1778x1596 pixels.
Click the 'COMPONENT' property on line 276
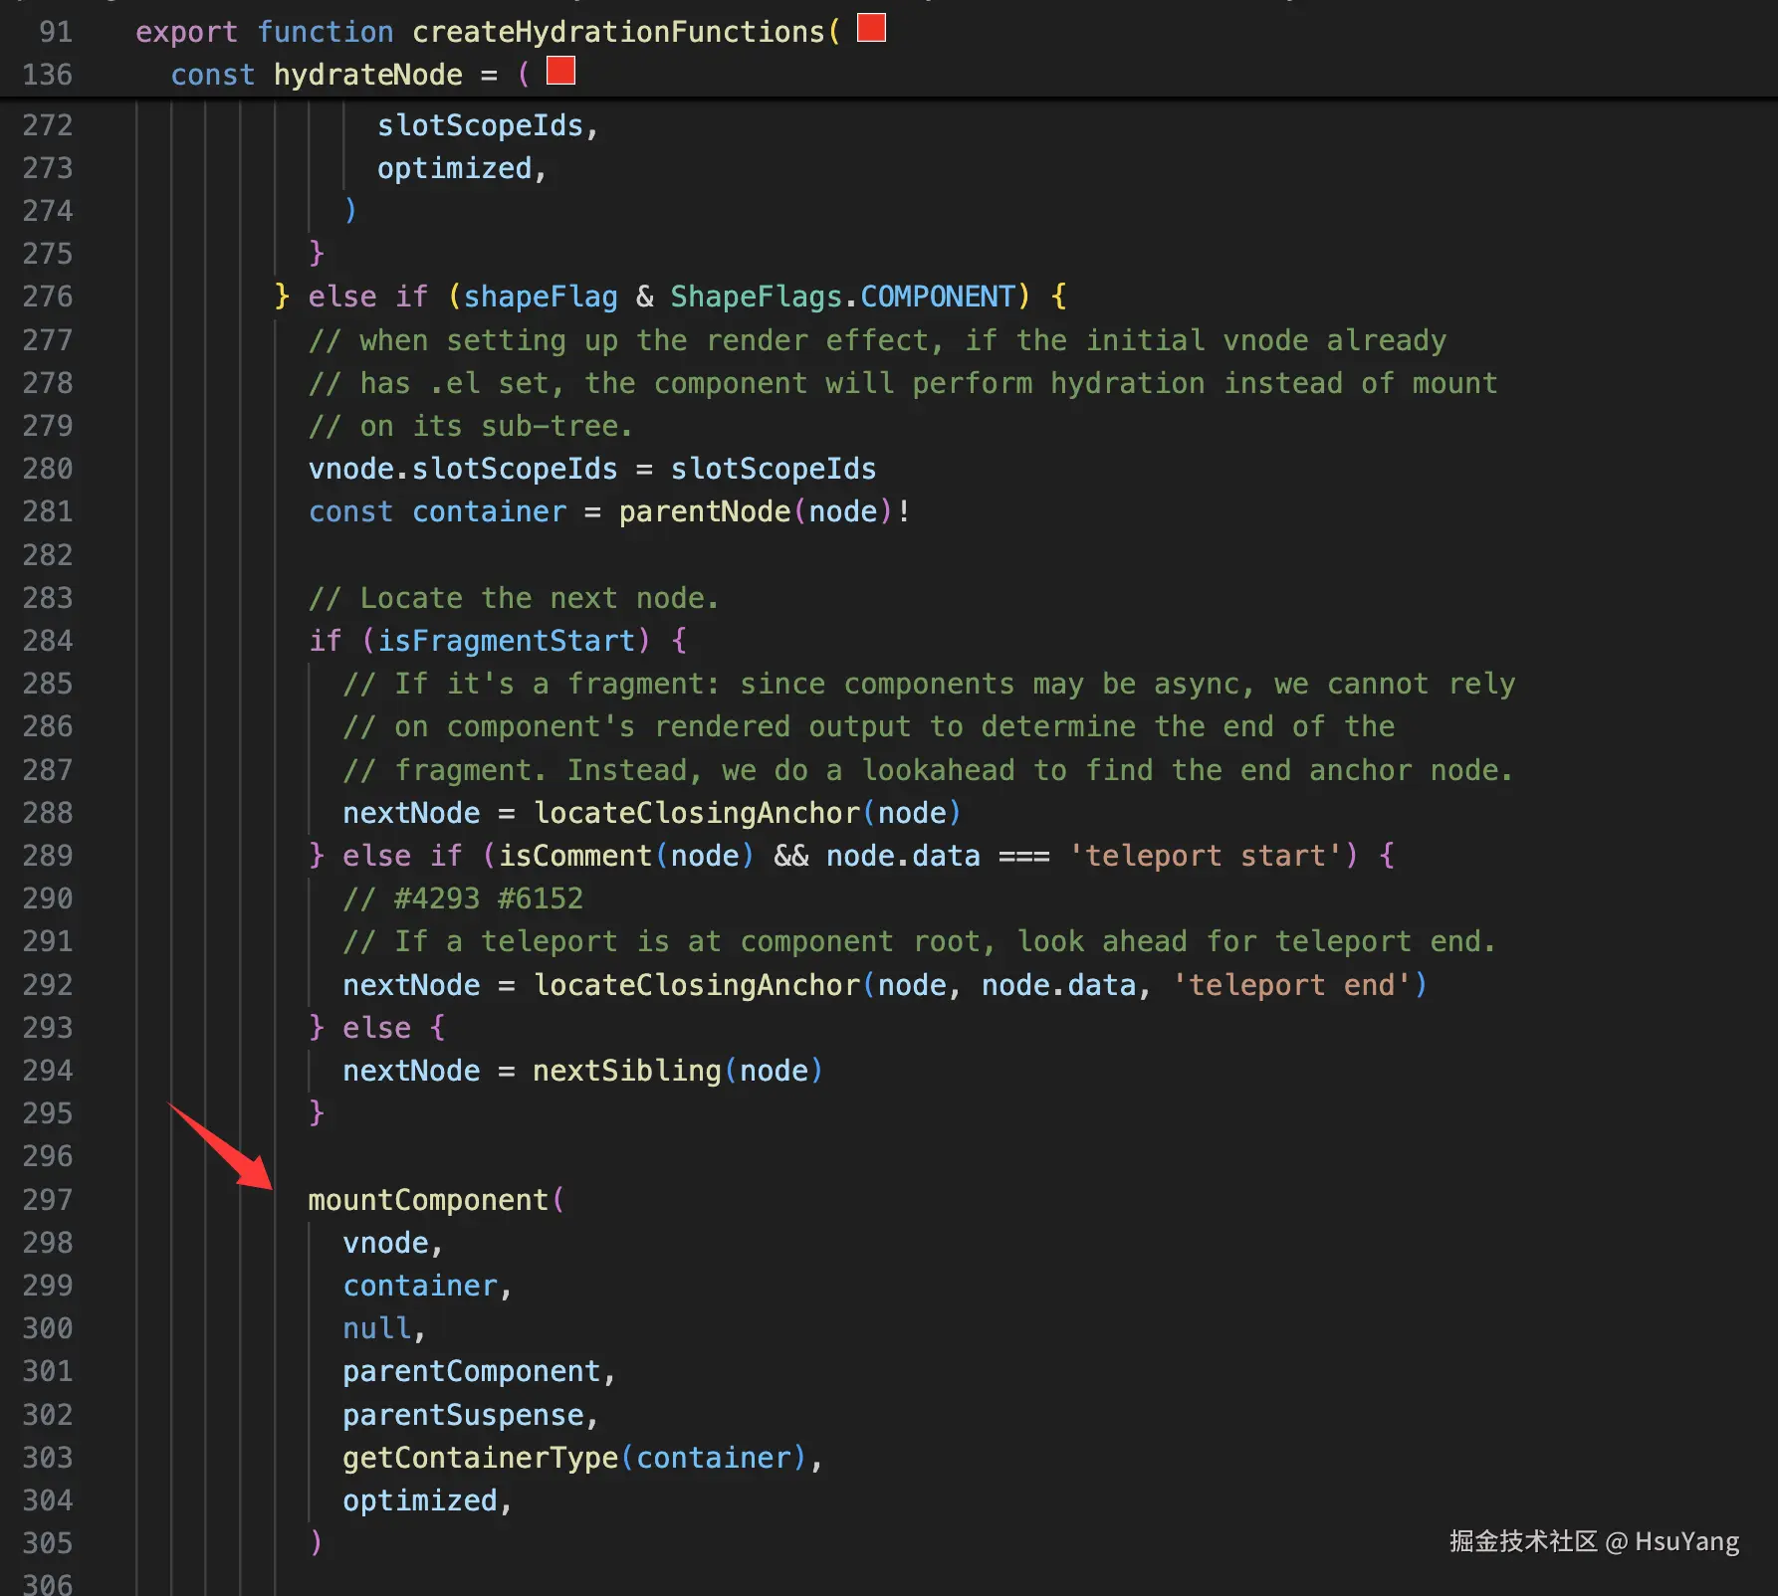(938, 297)
